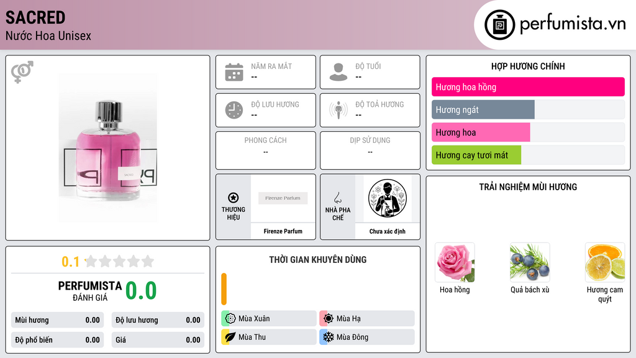Click the Năm ra mắt label
Image resolution: width=636 pixels, height=358 pixels.
click(x=271, y=66)
